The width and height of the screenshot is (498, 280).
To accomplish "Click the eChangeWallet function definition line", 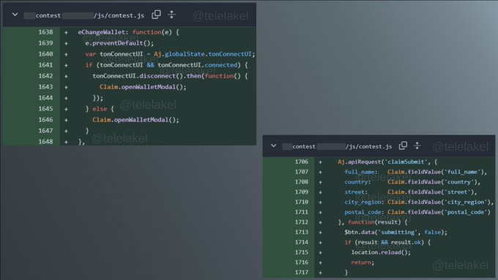I will click(129, 32).
